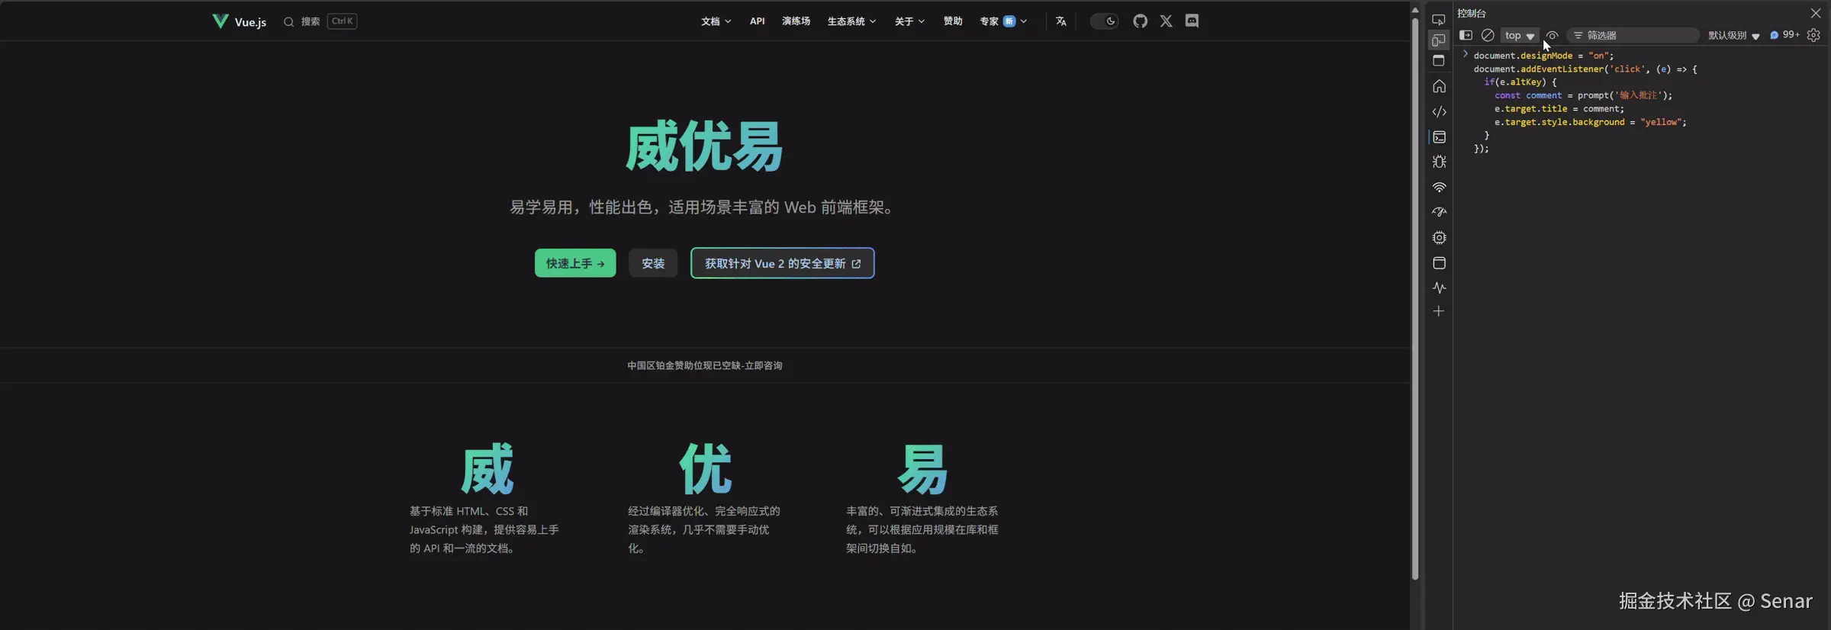Open the API nav item
The width and height of the screenshot is (1831, 630).
tap(757, 21)
